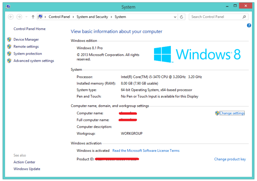
Task: Click the Back navigation arrow
Action: pyautogui.click(x=11, y=17)
